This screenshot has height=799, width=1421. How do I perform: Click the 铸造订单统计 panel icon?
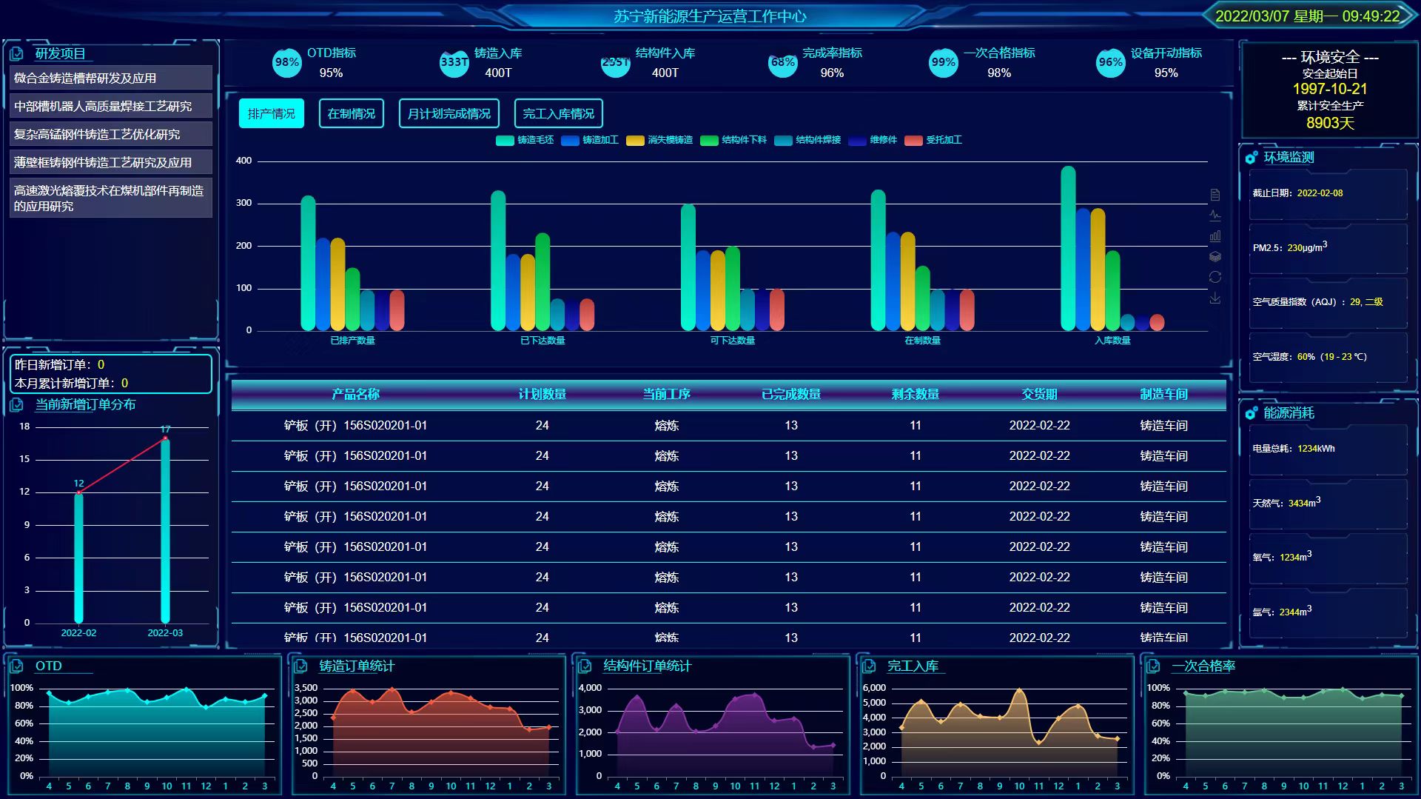[300, 666]
